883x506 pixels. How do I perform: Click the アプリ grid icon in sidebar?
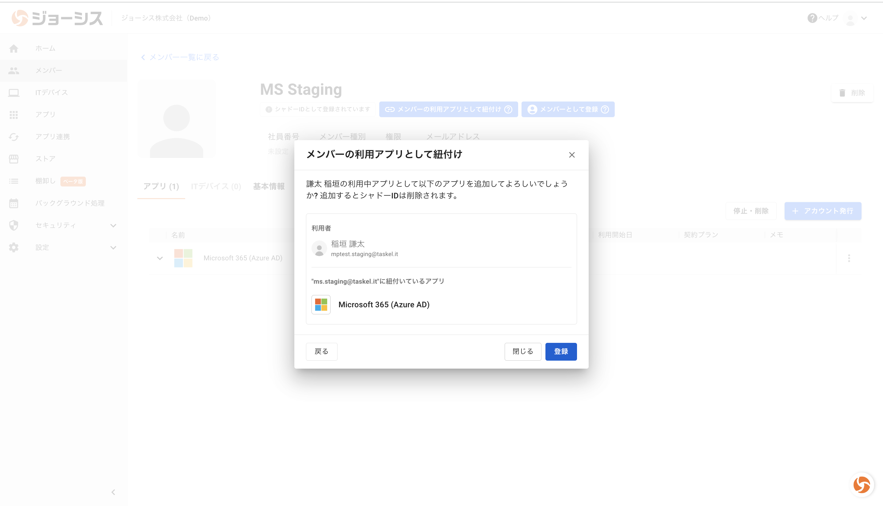pyautogui.click(x=14, y=115)
